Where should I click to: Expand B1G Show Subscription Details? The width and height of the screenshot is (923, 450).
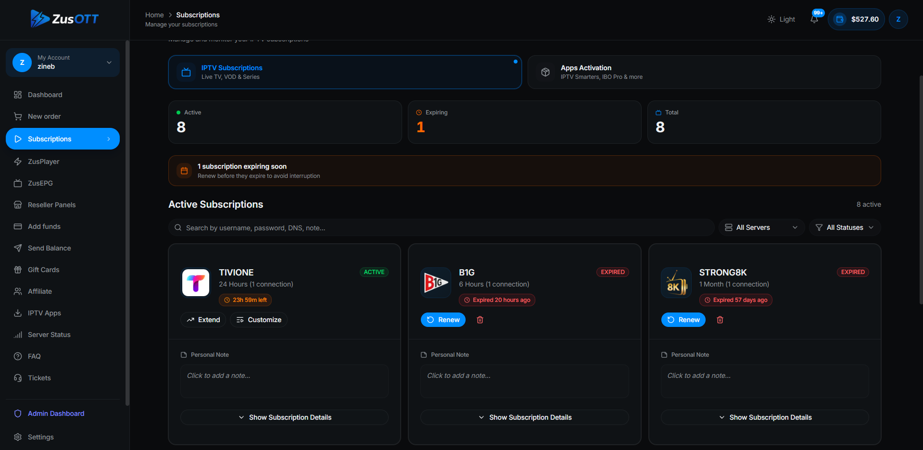pyautogui.click(x=524, y=417)
